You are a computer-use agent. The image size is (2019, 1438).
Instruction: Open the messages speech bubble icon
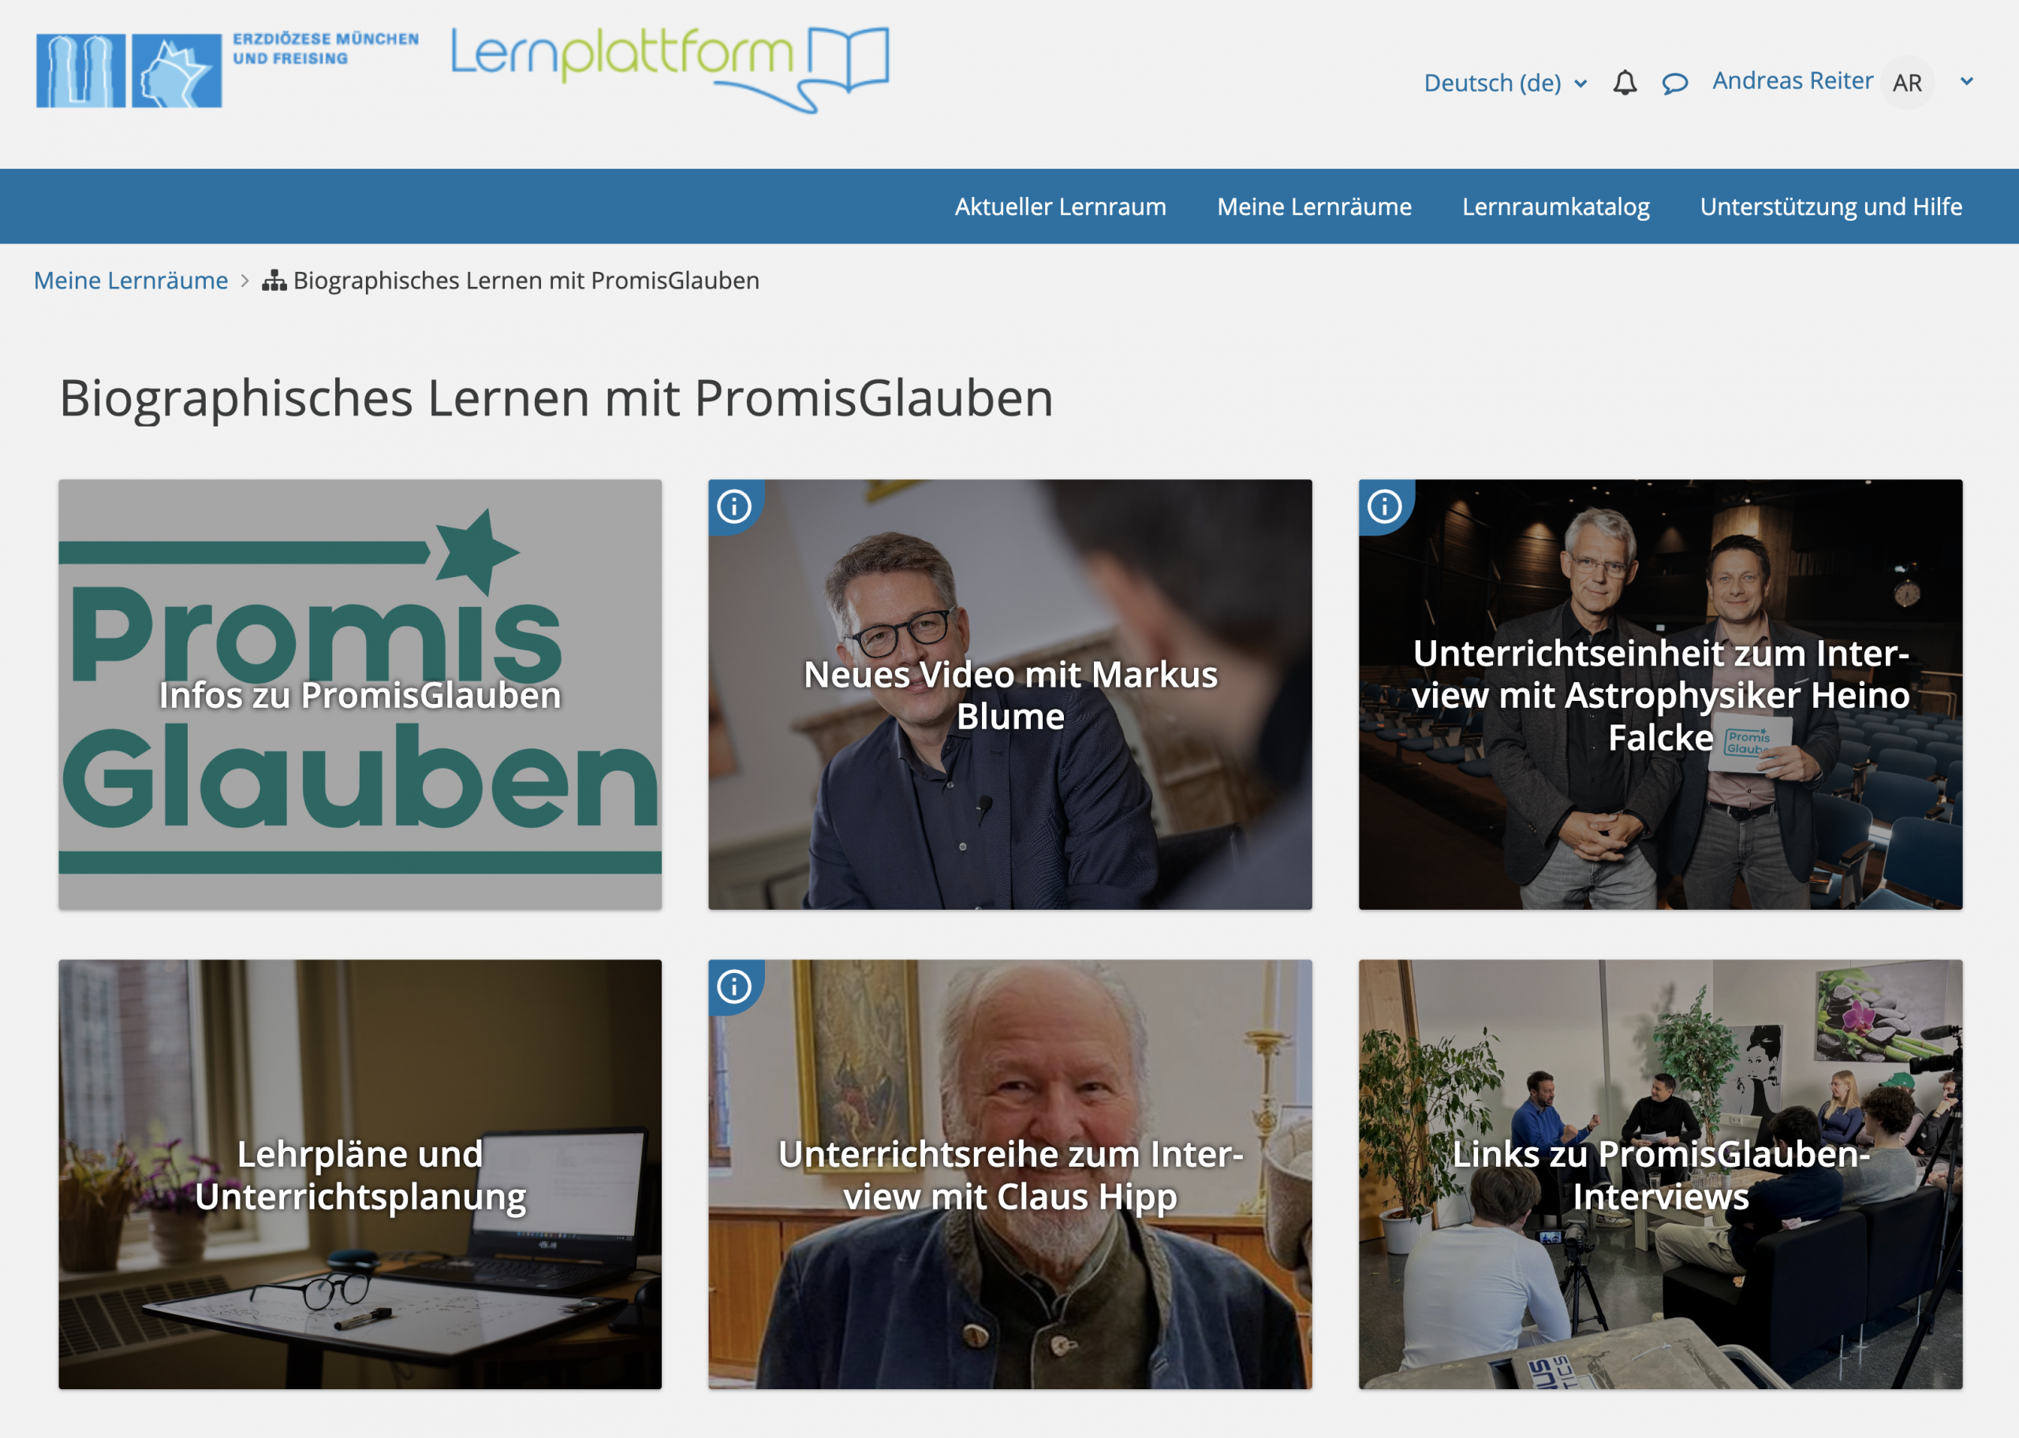(x=1674, y=84)
